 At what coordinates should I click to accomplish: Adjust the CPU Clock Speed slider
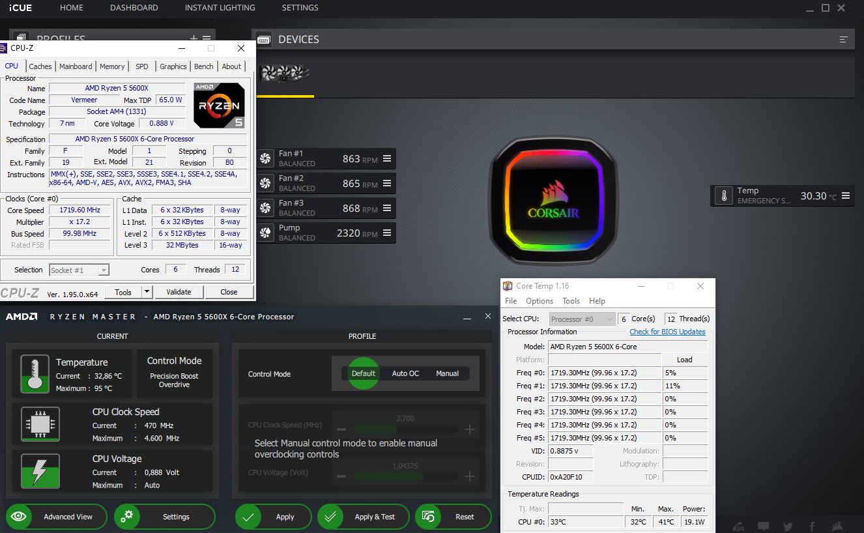click(405, 429)
